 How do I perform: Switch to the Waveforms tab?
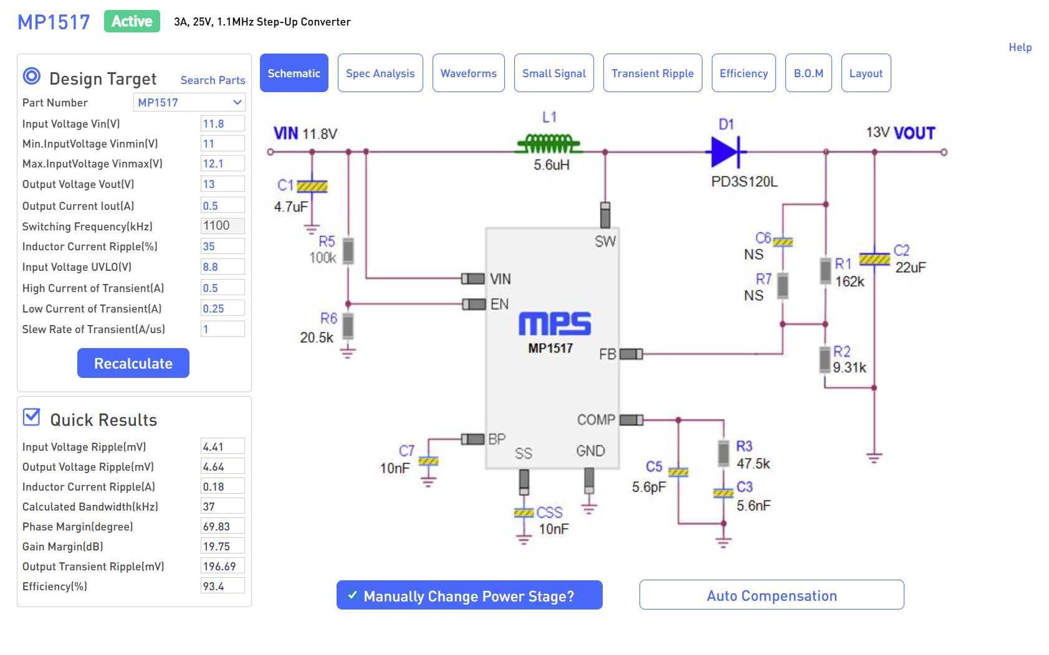(468, 73)
